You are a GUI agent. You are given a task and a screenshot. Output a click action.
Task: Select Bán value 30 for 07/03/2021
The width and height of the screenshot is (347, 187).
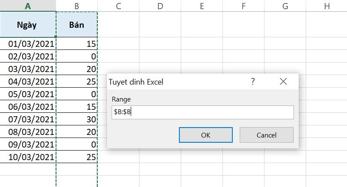click(x=76, y=119)
